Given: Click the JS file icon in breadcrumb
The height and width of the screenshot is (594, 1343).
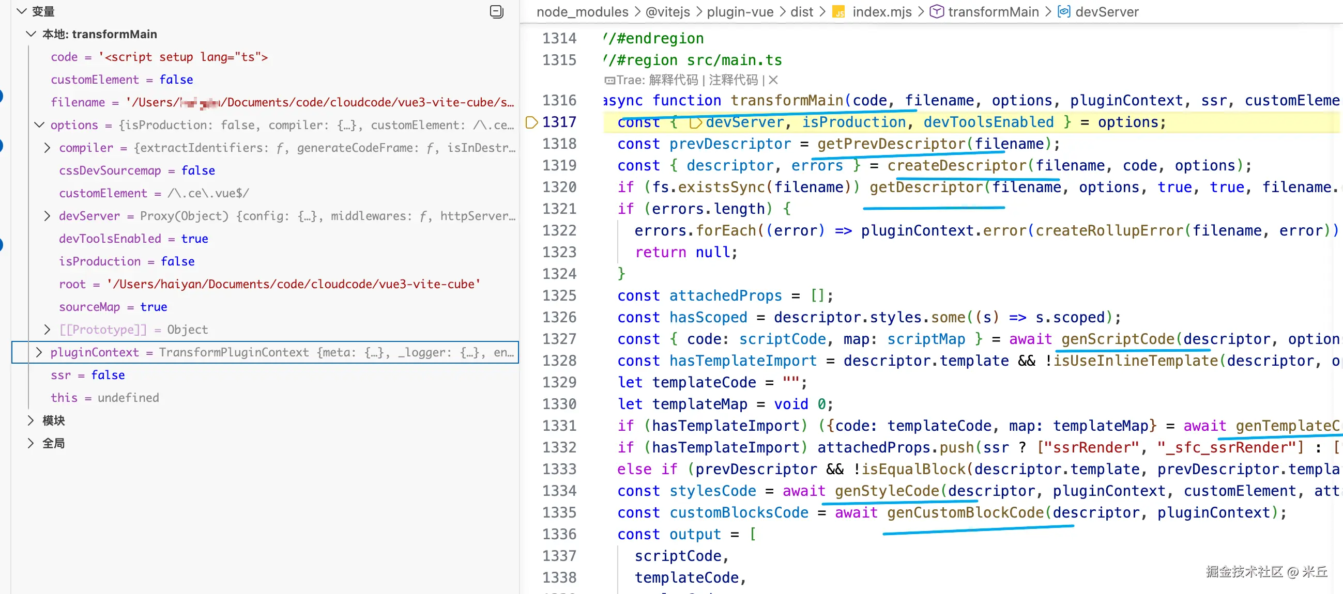Looking at the screenshot, I should [838, 12].
